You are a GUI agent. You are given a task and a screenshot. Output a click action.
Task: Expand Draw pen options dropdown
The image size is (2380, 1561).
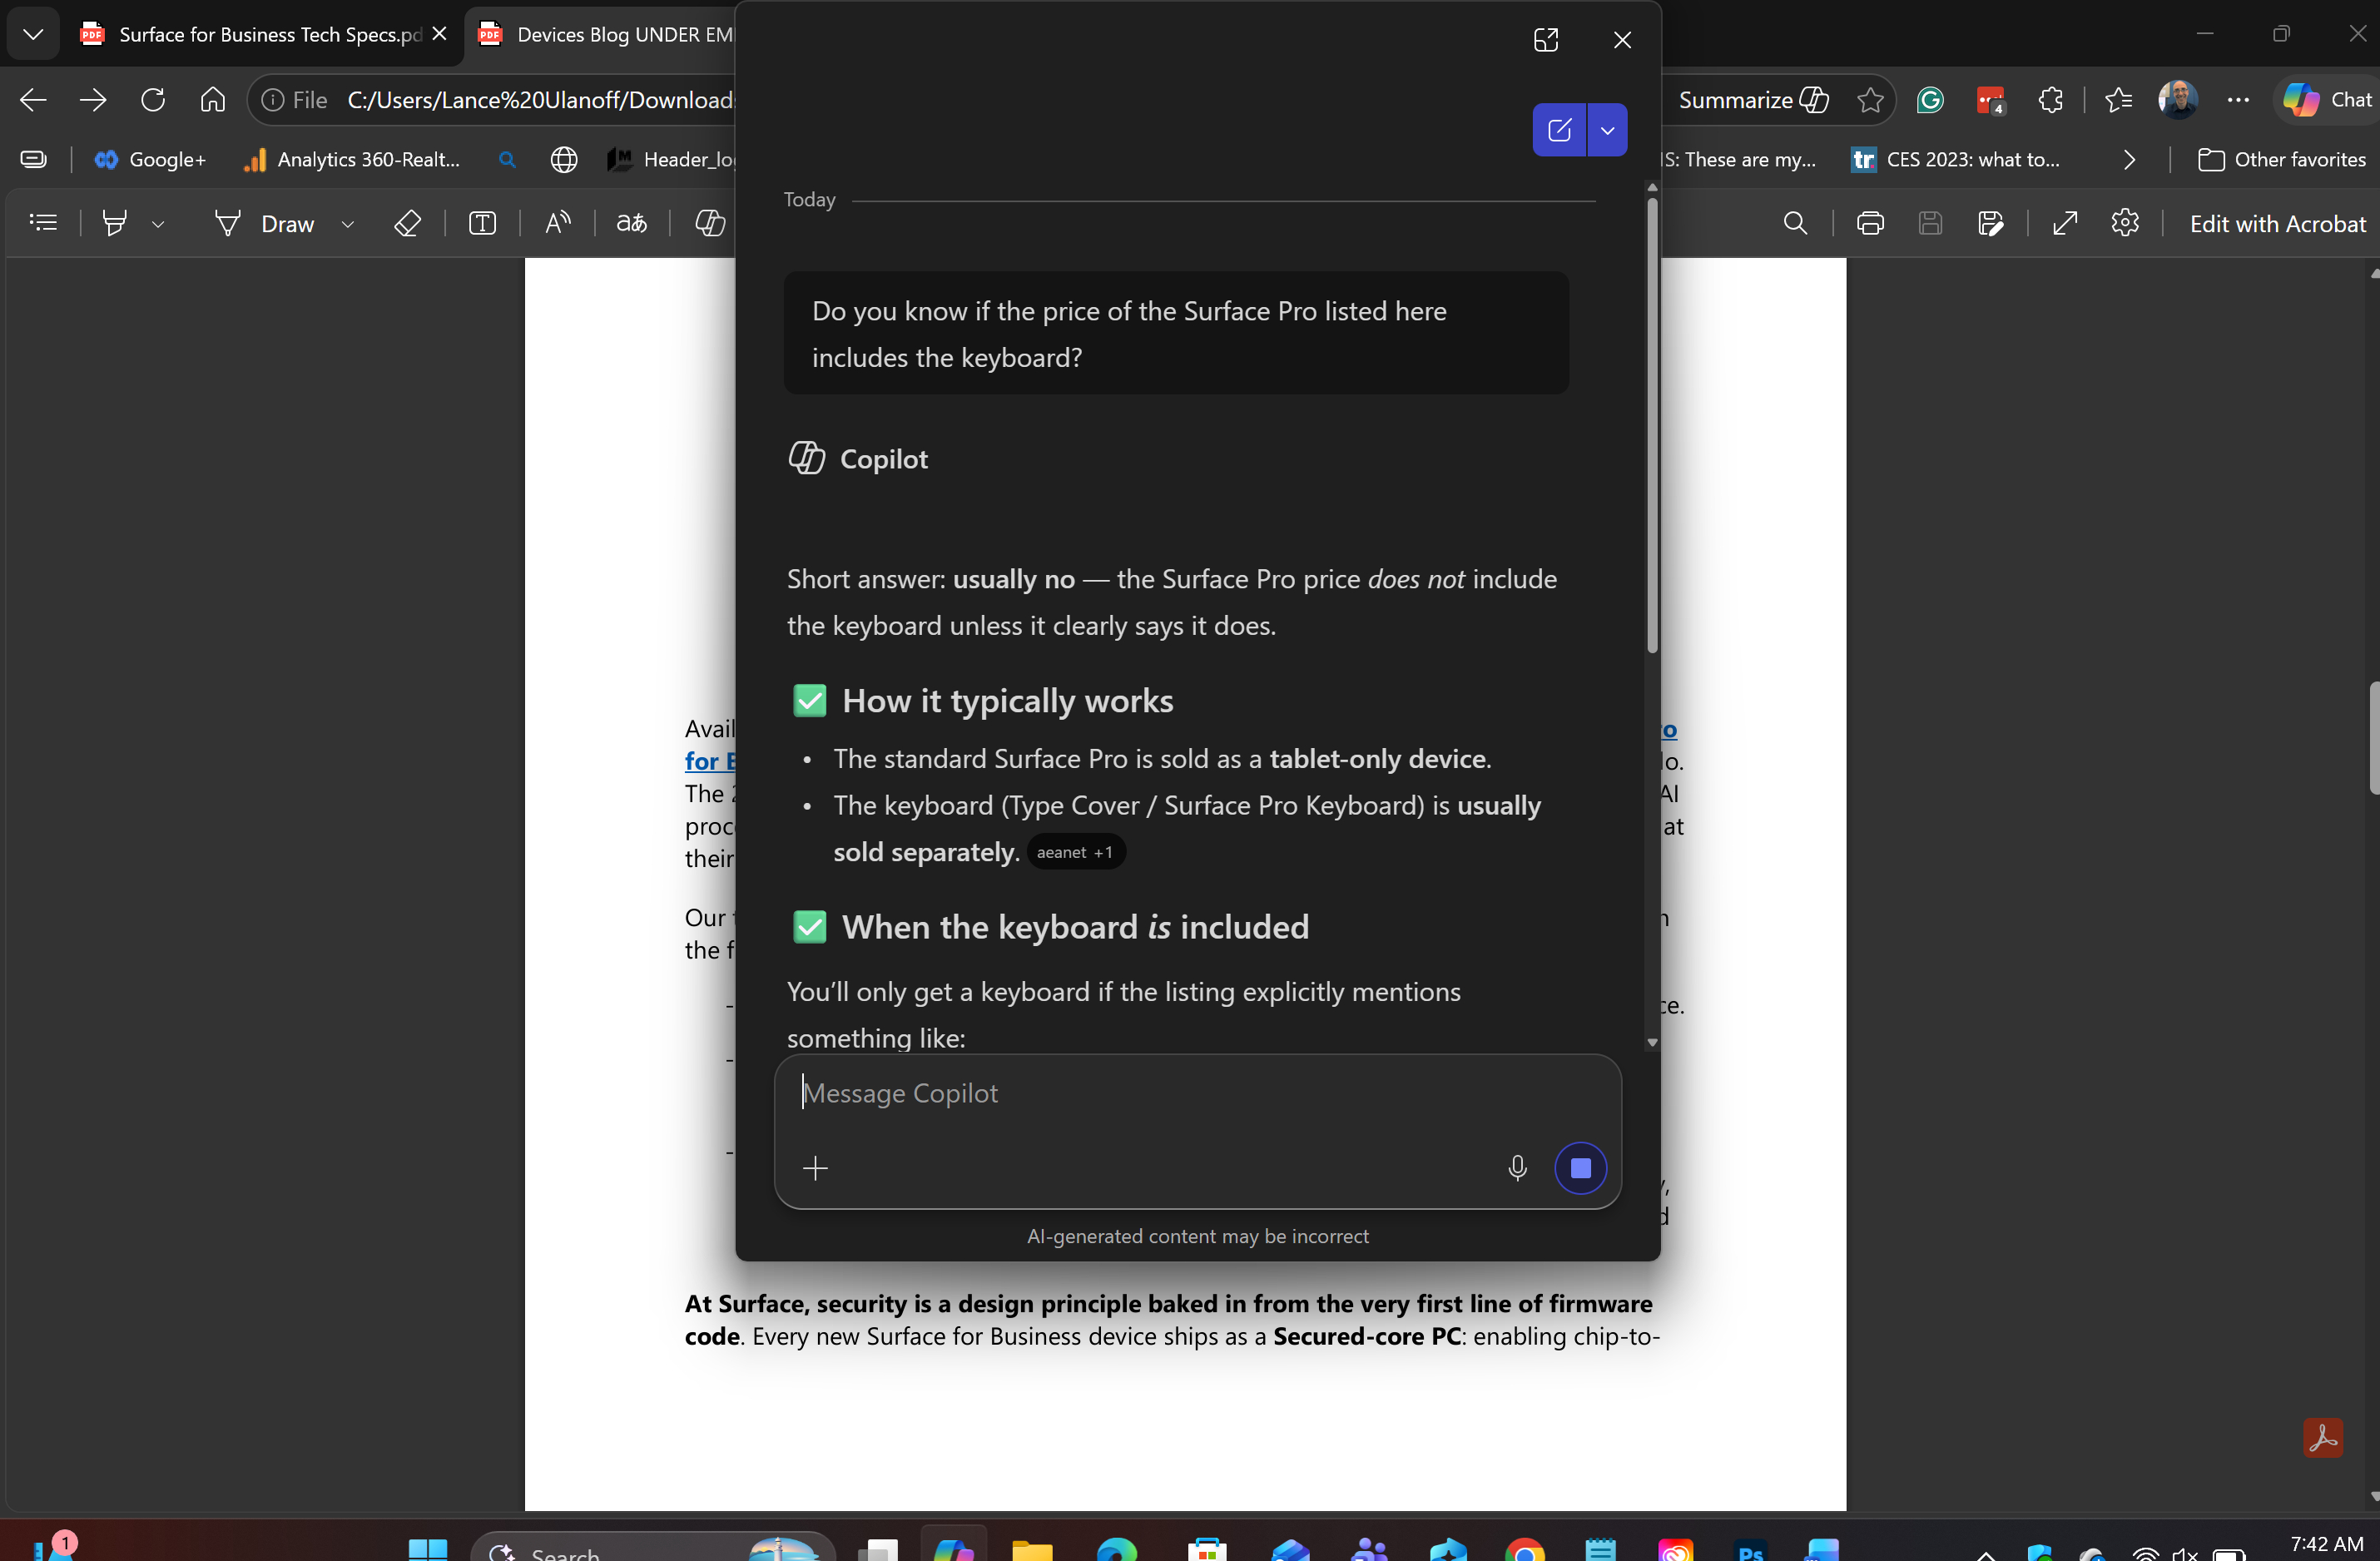348,224
